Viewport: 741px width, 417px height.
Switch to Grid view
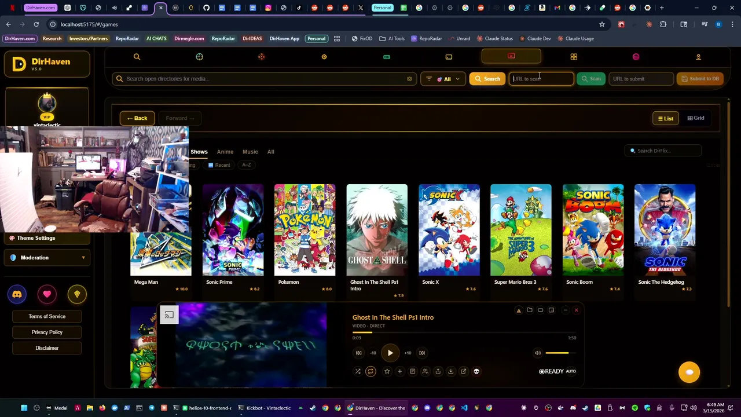point(696,118)
